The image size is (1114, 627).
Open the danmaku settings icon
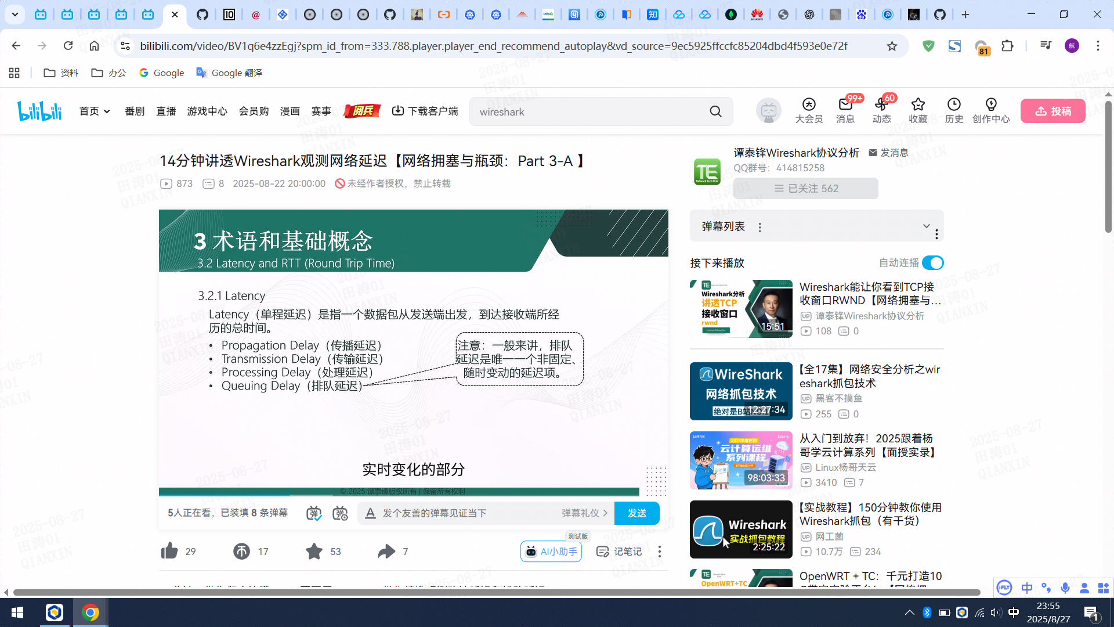[340, 513]
